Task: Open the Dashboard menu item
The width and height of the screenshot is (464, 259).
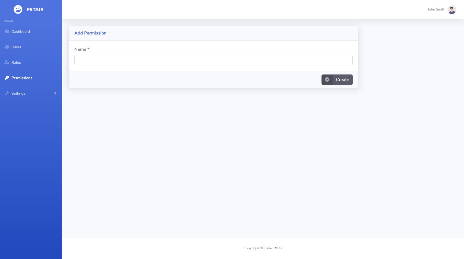Action: 21,32
